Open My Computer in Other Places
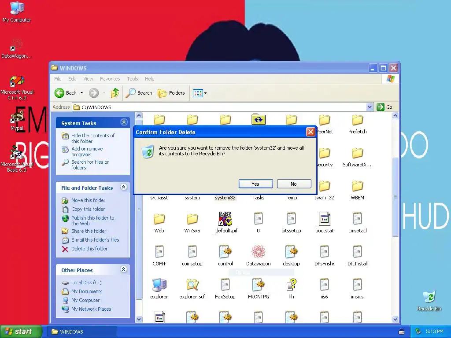The image size is (451, 338). tap(85, 300)
